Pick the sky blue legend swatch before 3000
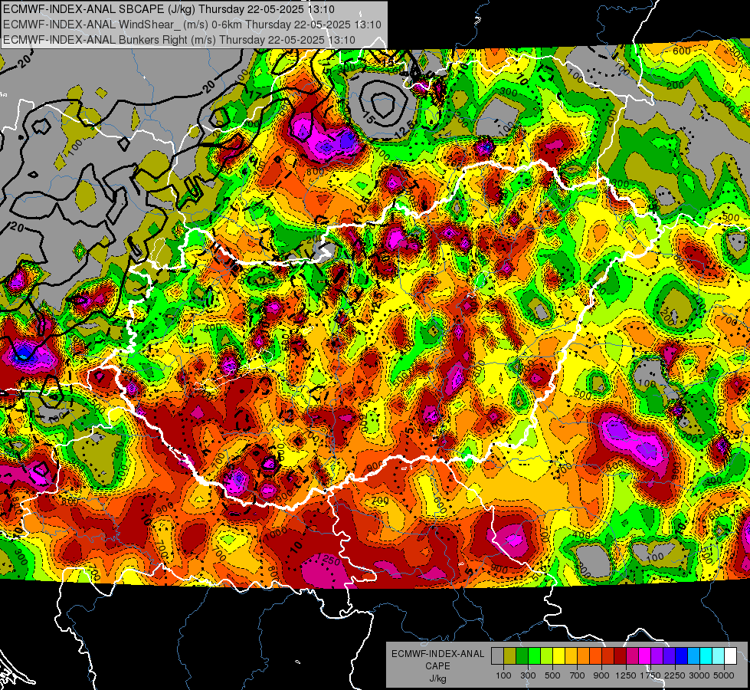 coord(694,655)
